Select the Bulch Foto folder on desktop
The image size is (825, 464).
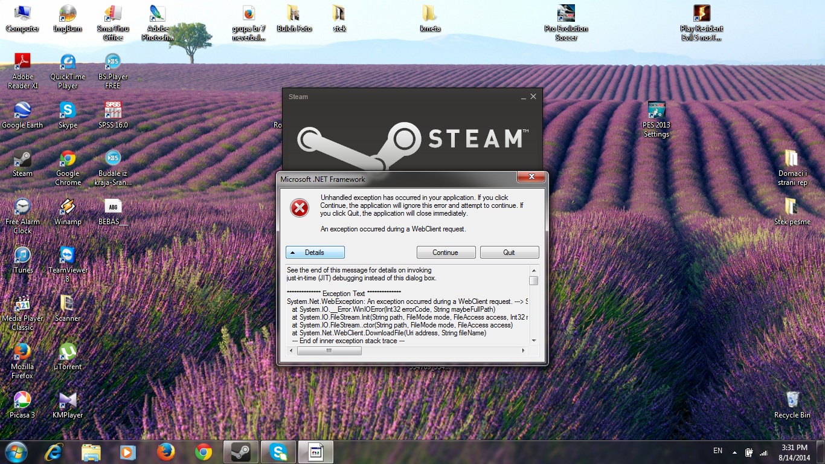294,19
